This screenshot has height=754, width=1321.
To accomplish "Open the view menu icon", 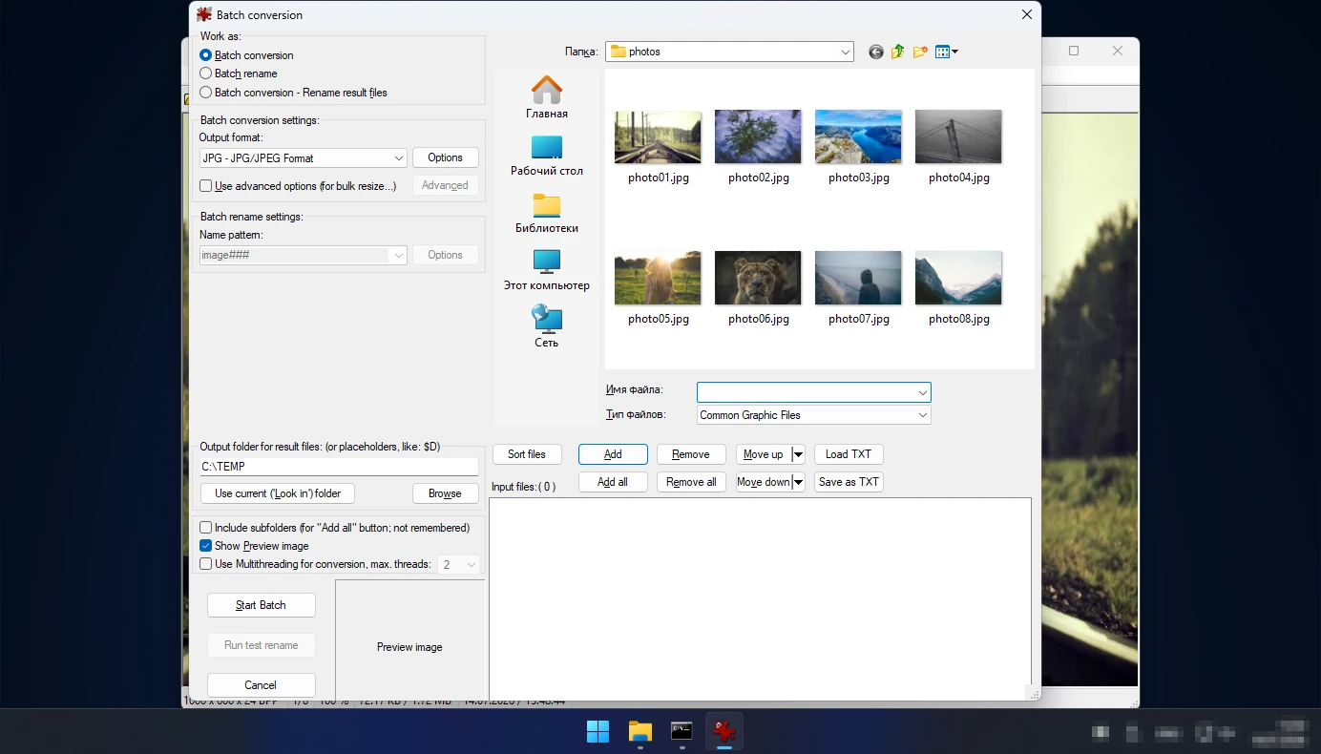I will (946, 52).
